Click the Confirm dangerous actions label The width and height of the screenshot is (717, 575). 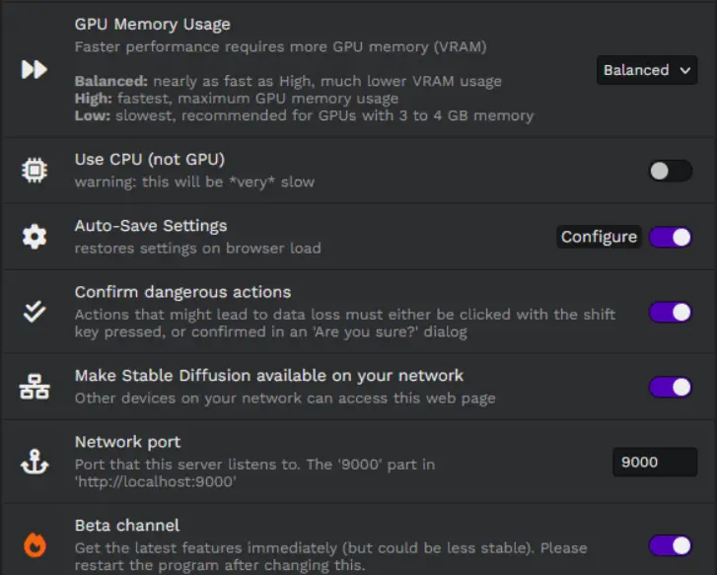point(182,292)
